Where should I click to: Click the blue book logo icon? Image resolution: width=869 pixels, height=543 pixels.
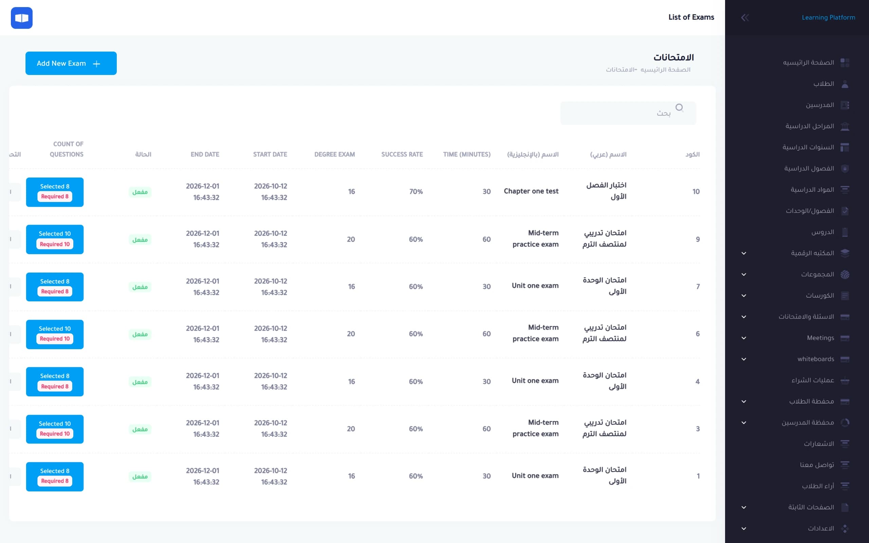[21, 18]
